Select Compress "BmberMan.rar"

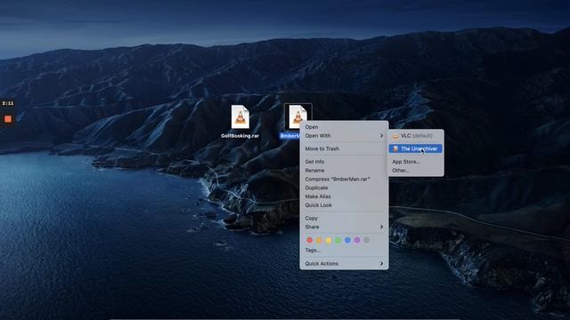(x=344, y=180)
